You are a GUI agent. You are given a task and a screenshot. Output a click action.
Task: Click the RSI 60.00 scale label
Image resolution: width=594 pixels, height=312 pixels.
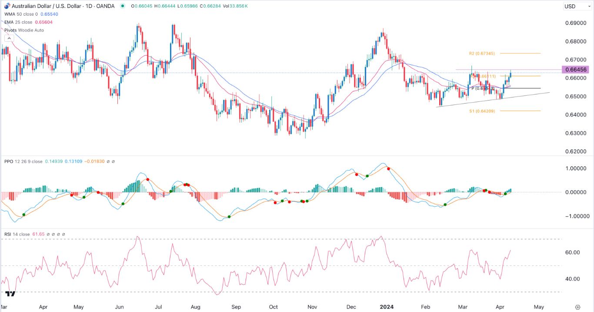573,252
